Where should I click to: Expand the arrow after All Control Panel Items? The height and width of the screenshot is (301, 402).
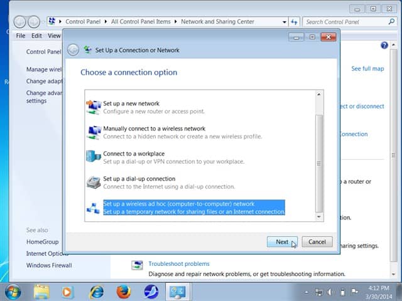(x=176, y=22)
